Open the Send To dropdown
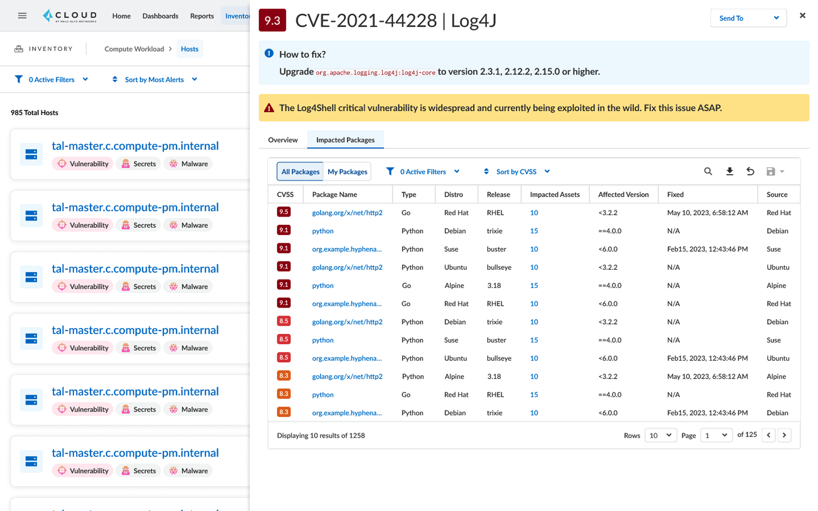This screenshot has height=511, width=818. 748,18
